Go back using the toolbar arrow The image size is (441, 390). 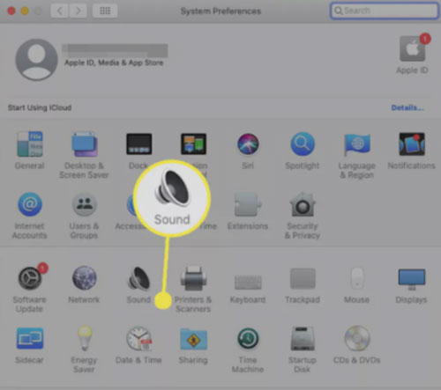(60, 11)
